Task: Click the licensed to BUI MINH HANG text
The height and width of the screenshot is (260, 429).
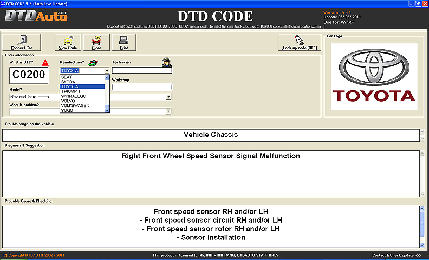Action: 216,255
